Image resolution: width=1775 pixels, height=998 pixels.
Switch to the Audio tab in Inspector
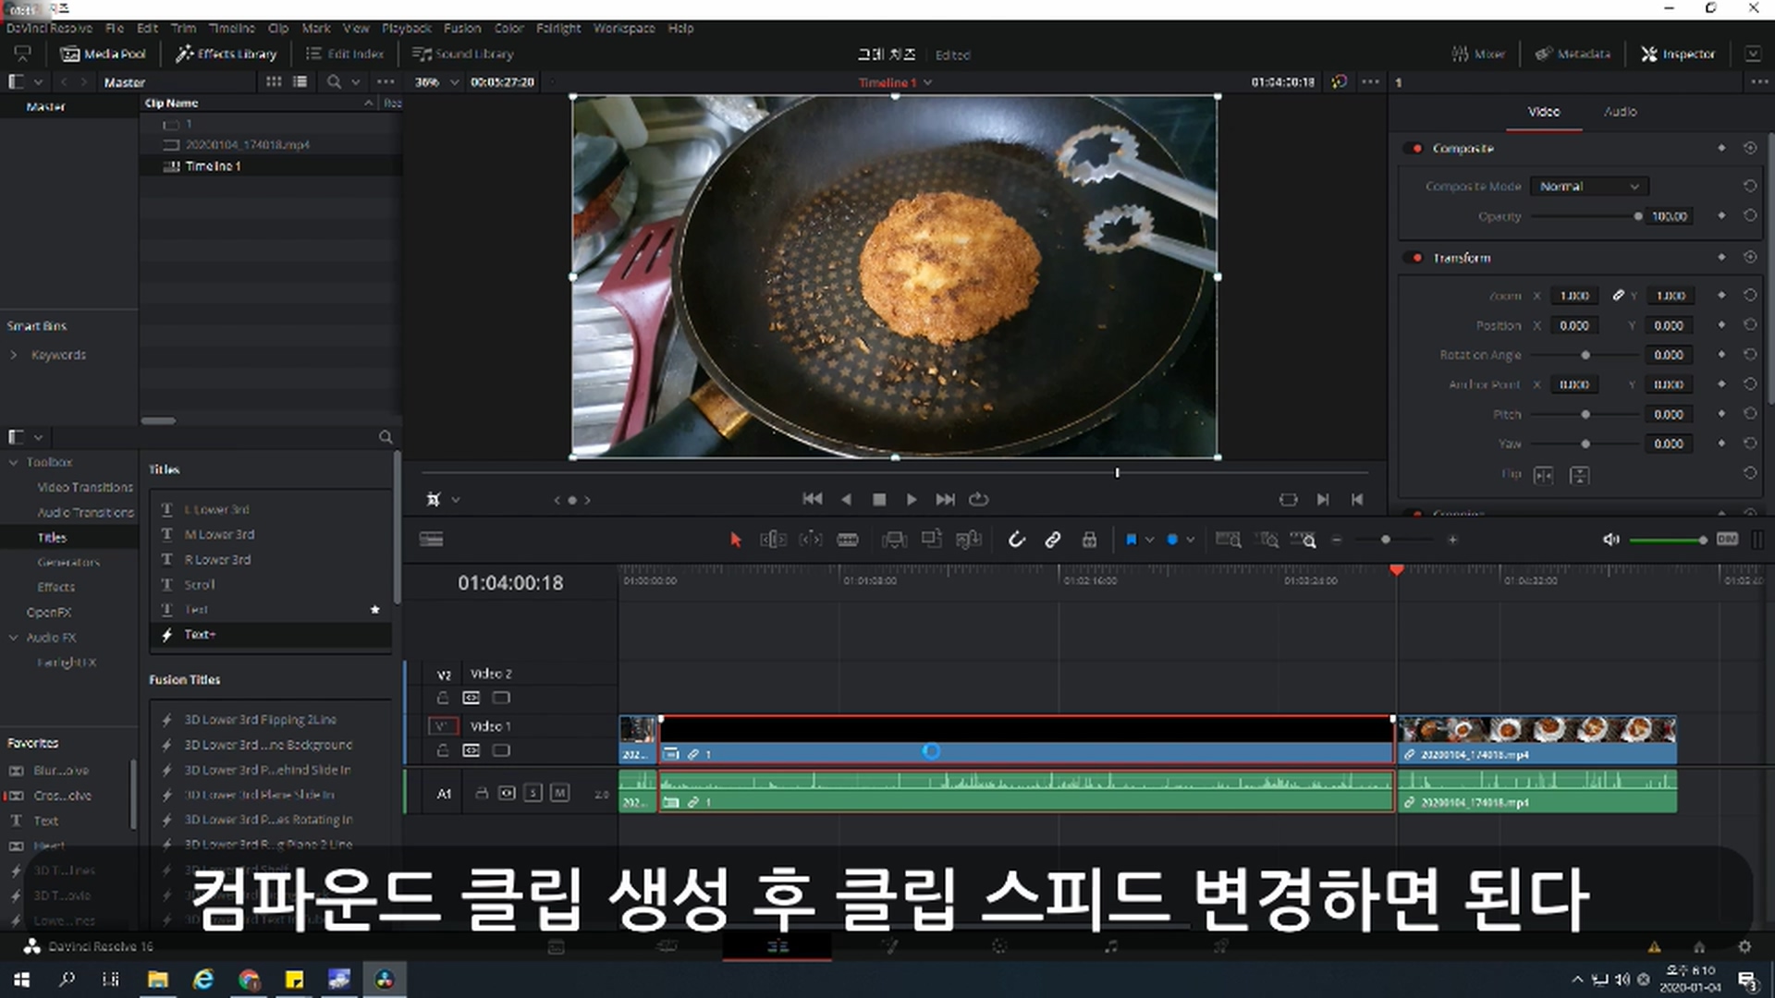click(x=1620, y=112)
